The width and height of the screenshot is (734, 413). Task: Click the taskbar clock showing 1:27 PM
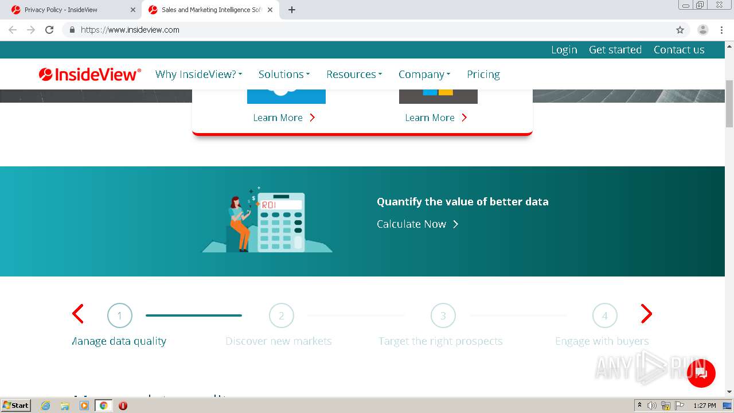click(704, 406)
